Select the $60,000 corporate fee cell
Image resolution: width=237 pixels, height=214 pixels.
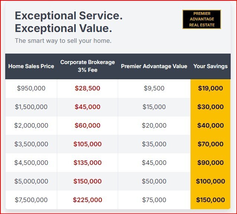coord(88,125)
